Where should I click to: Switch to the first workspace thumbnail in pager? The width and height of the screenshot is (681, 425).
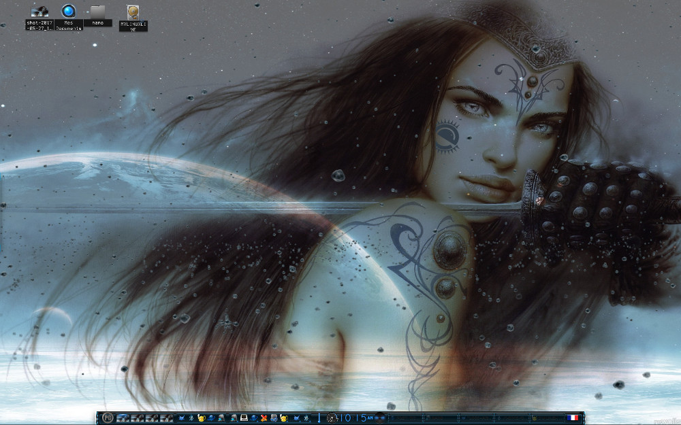[x=123, y=418]
